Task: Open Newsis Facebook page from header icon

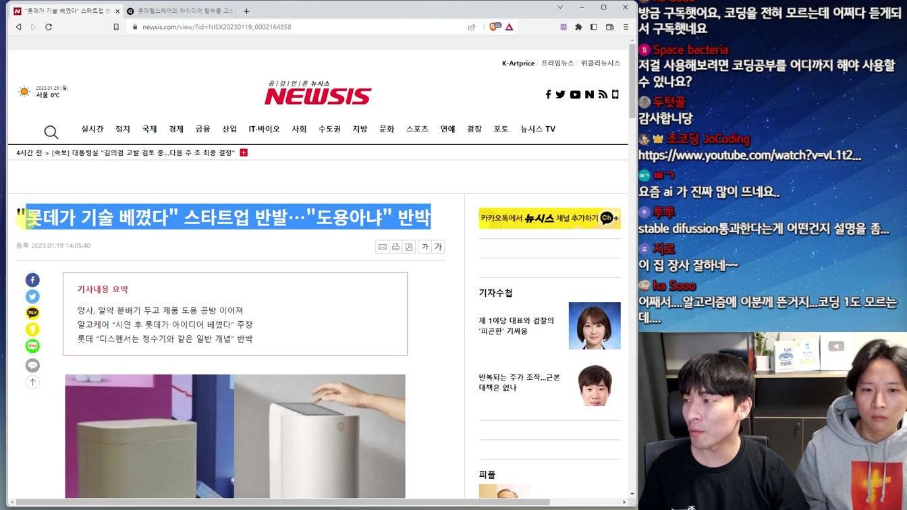Action: 548,95
